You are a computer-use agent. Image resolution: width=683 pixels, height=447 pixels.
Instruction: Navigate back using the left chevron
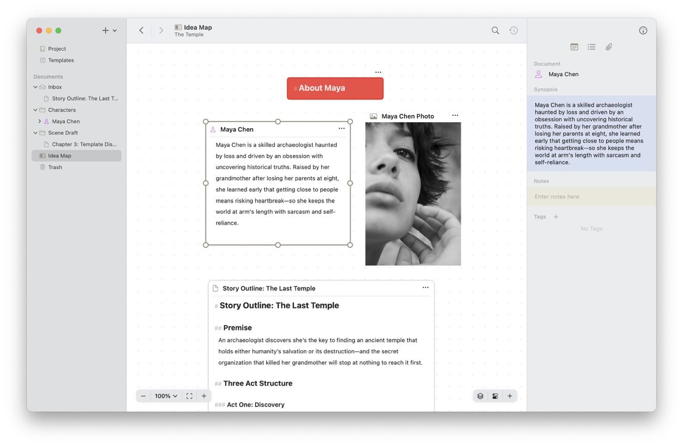tap(141, 30)
